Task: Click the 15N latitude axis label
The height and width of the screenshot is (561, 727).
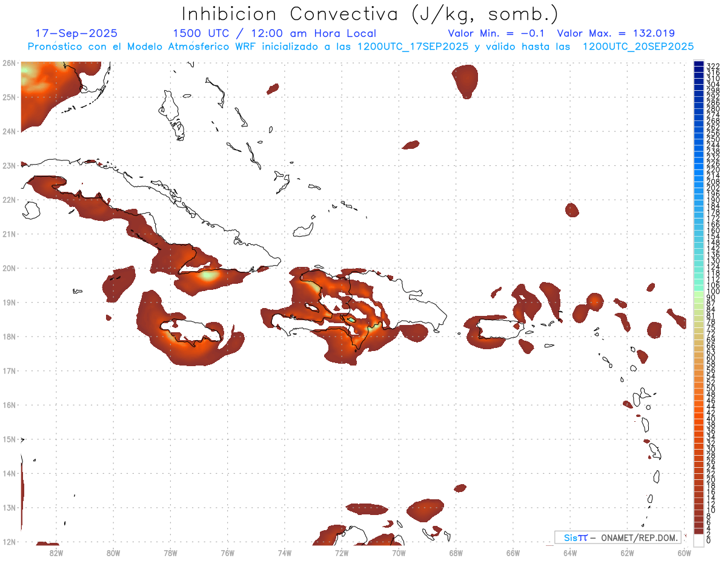Action: pos(8,439)
